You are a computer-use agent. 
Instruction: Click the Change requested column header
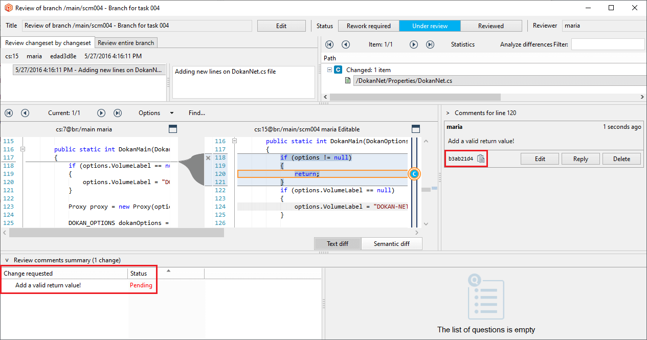(64, 274)
